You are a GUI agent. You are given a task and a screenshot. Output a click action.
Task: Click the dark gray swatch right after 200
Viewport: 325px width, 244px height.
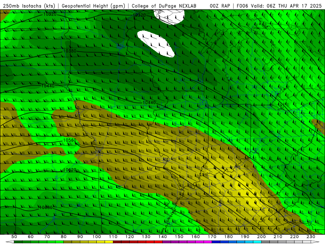pyautogui.click(x=266, y=242)
